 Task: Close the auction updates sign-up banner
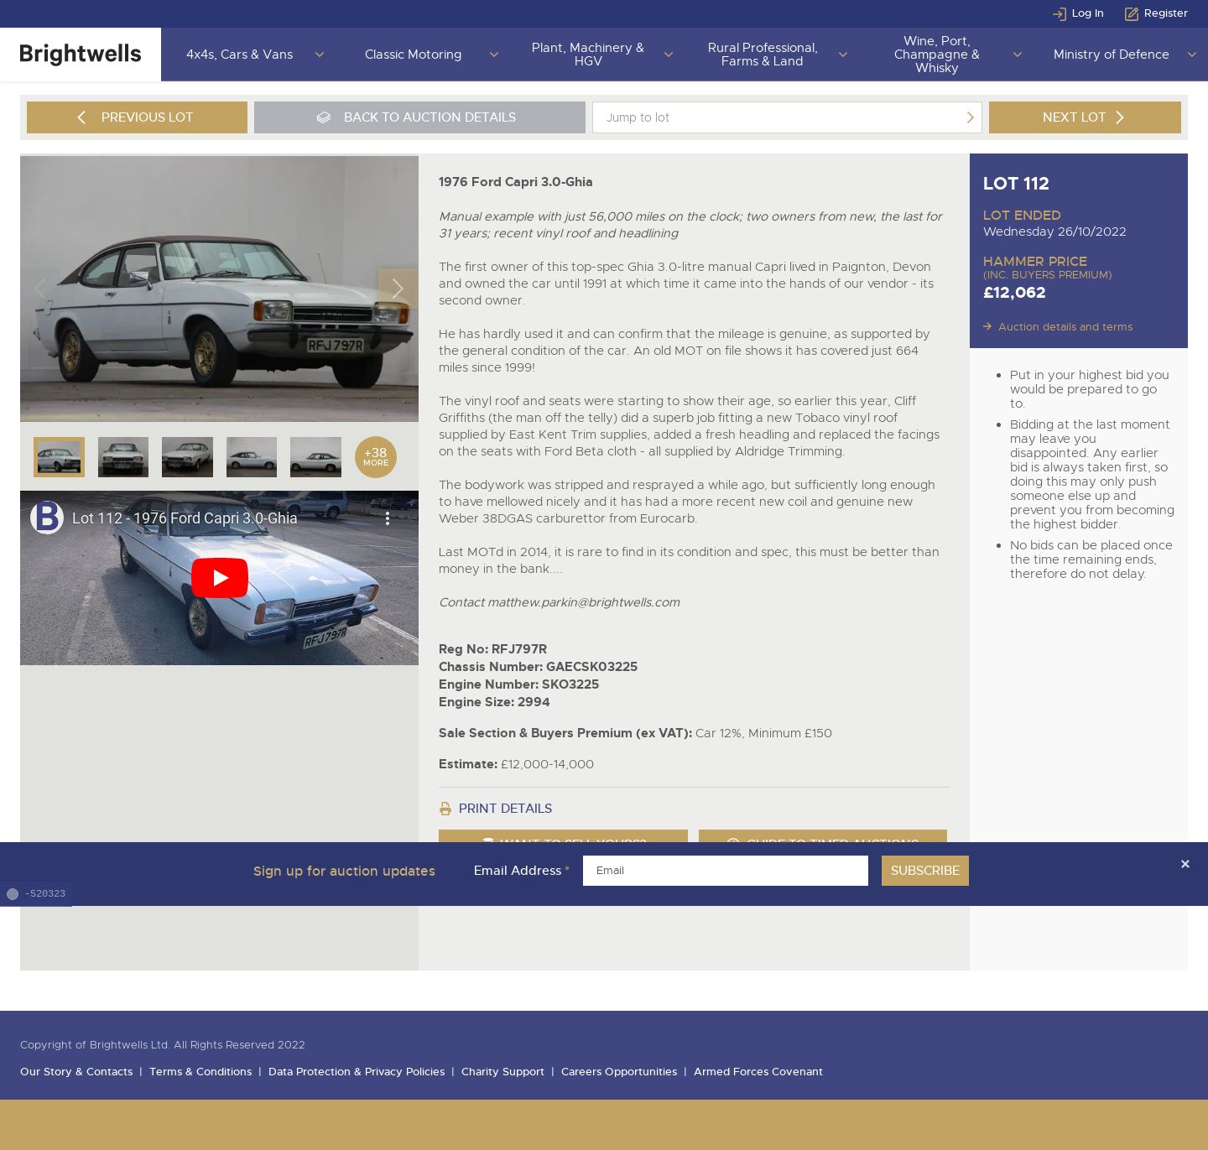pyautogui.click(x=1185, y=864)
